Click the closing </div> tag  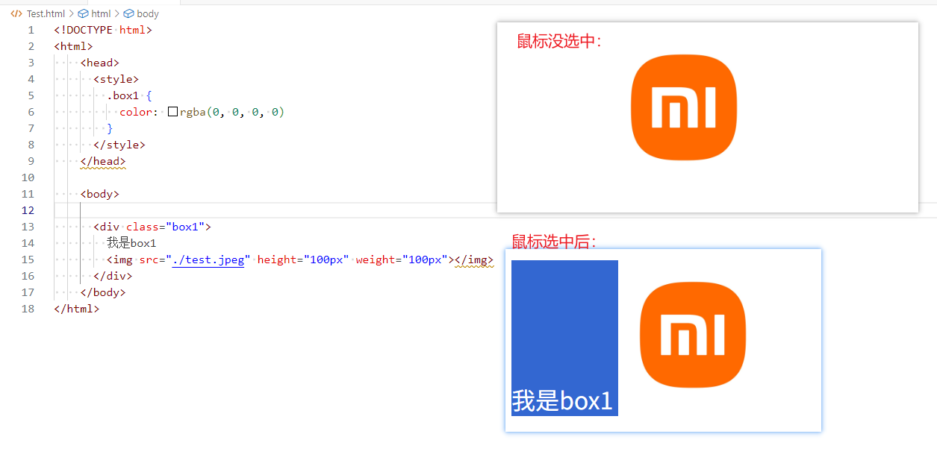[x=113, y=276]
